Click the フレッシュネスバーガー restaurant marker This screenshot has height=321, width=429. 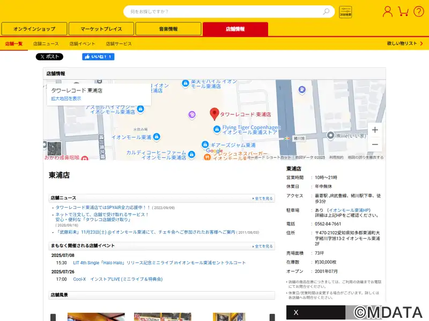208,157
